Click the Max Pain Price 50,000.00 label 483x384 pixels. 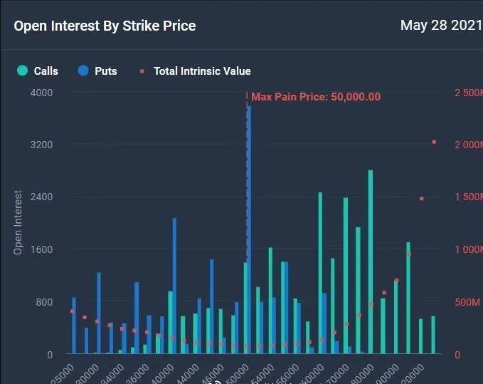coord(316,97)
